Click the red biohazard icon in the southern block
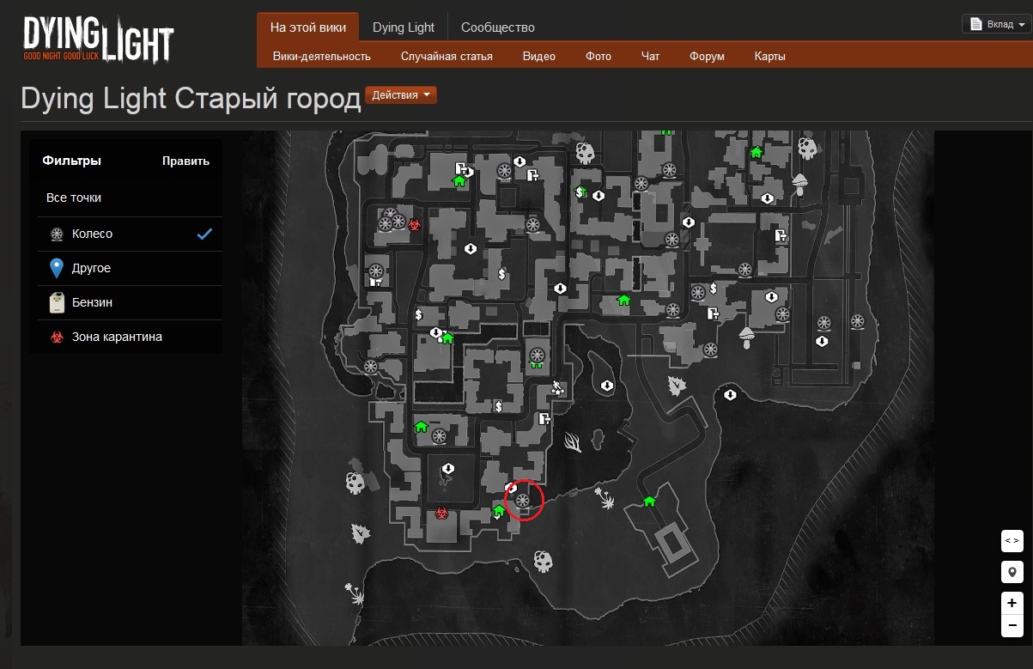The image size is (1033, 669). [x=442, y=514]
